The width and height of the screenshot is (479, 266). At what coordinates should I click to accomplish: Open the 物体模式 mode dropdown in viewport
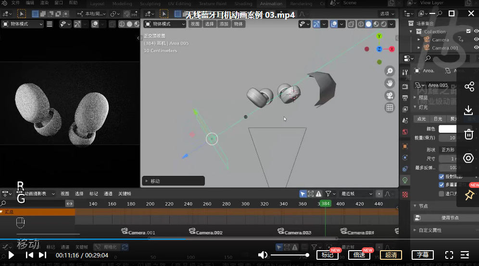(164, 24)
